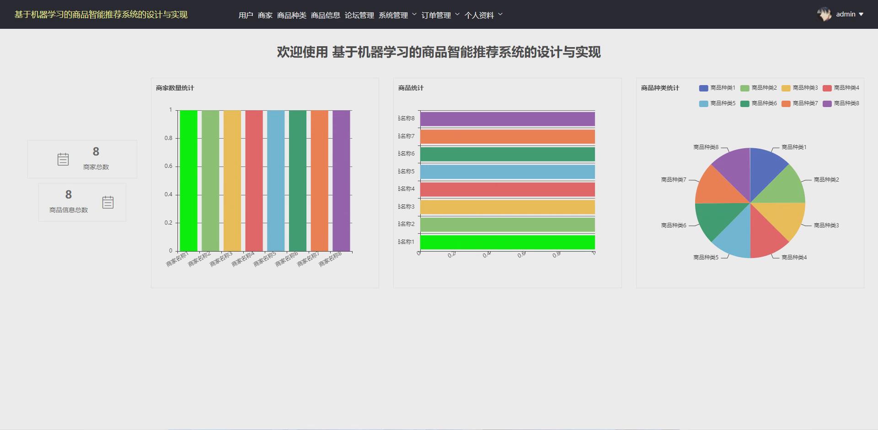This screenshot has height=430, width=878.
Task: Click the 商品统计 chart title
Action: (411, 88)
